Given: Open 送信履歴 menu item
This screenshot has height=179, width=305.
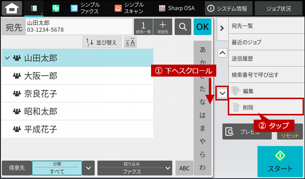Looking at the screenshot, I should click(266, 58).
